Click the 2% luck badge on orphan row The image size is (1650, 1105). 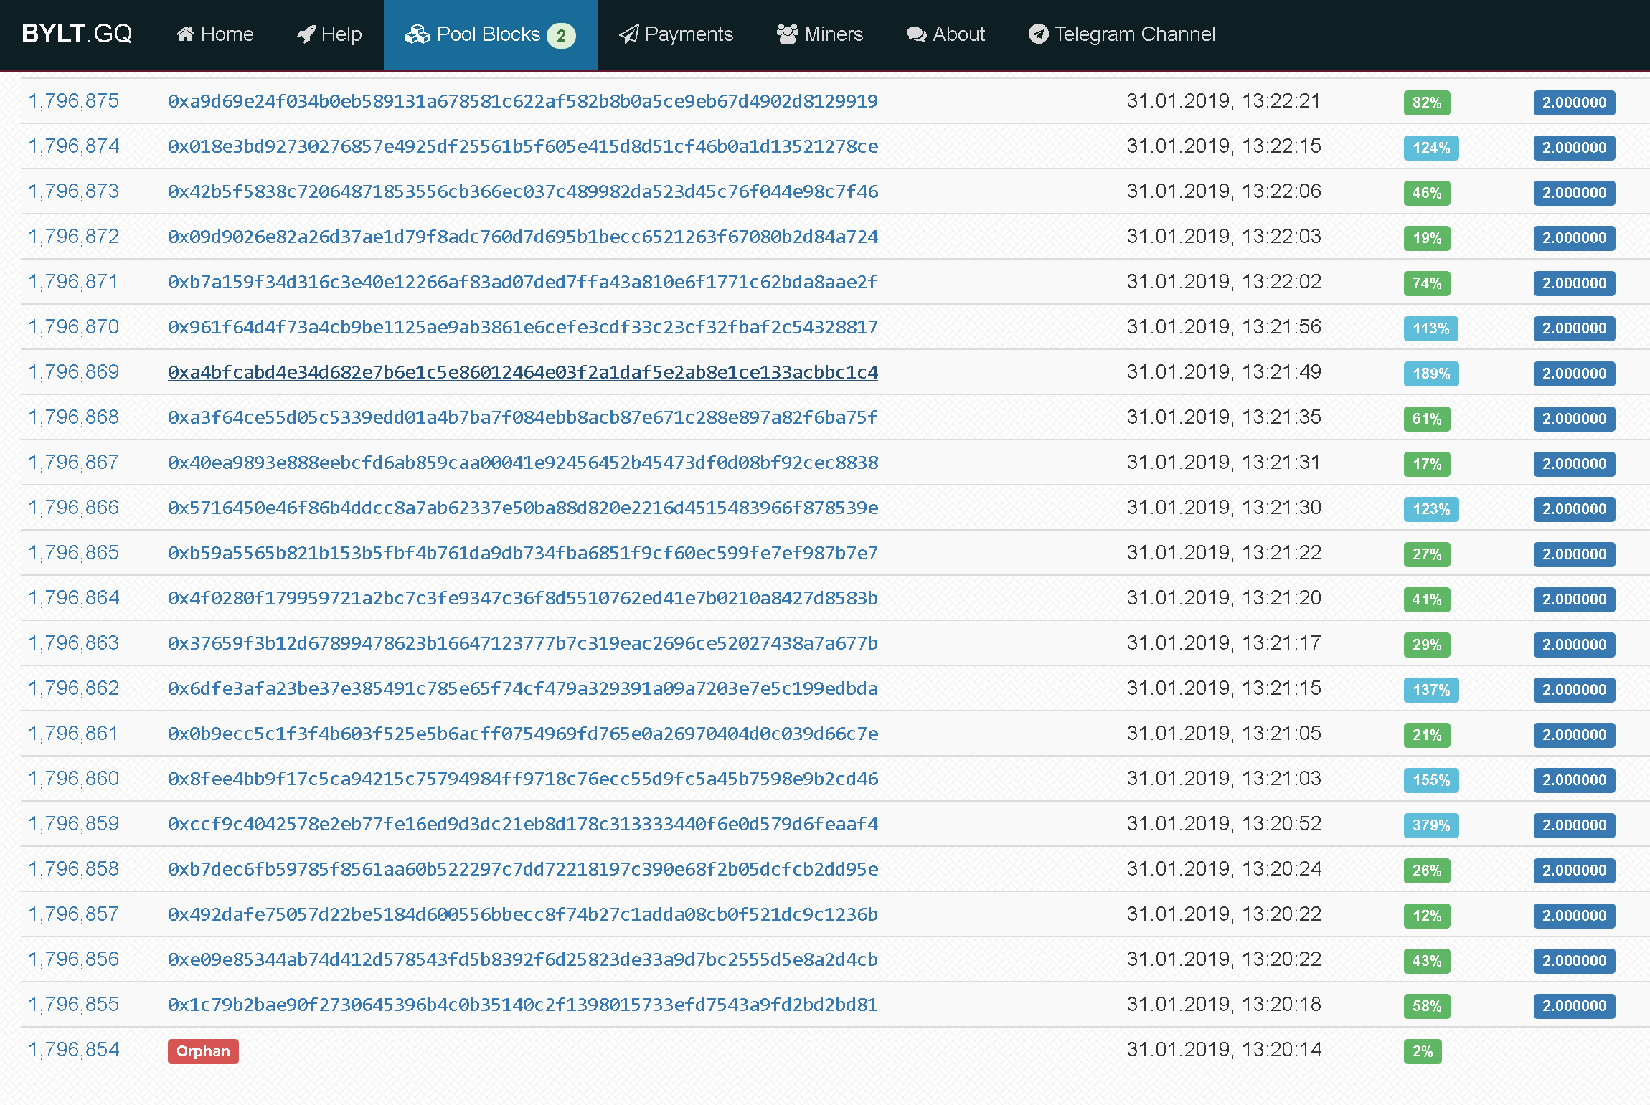click(x=1422, y=1051)
